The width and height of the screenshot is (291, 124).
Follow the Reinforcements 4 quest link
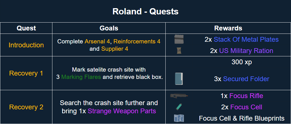pyautogui.click(x=137, y=41)
